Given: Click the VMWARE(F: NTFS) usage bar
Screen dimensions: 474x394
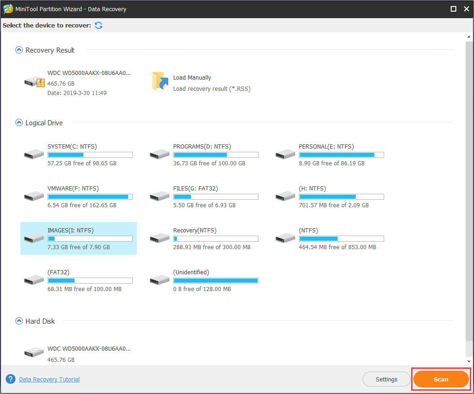Looking at the screenshot, I should [x=90, y=197].
